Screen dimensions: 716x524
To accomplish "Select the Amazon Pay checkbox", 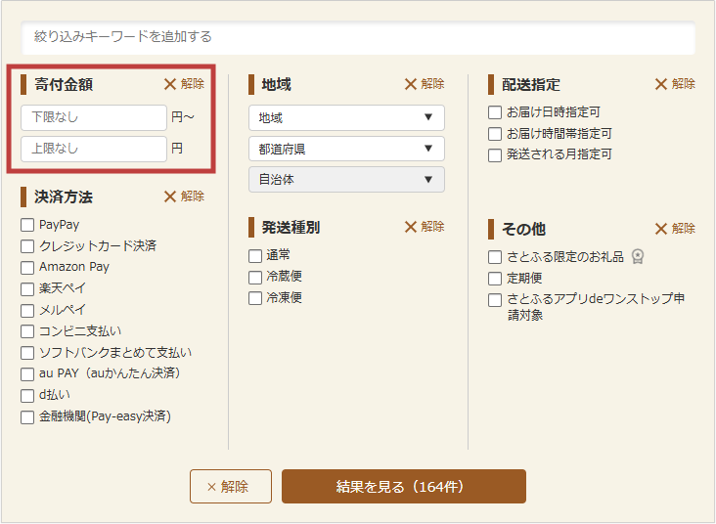I will [x=27, y=267].
